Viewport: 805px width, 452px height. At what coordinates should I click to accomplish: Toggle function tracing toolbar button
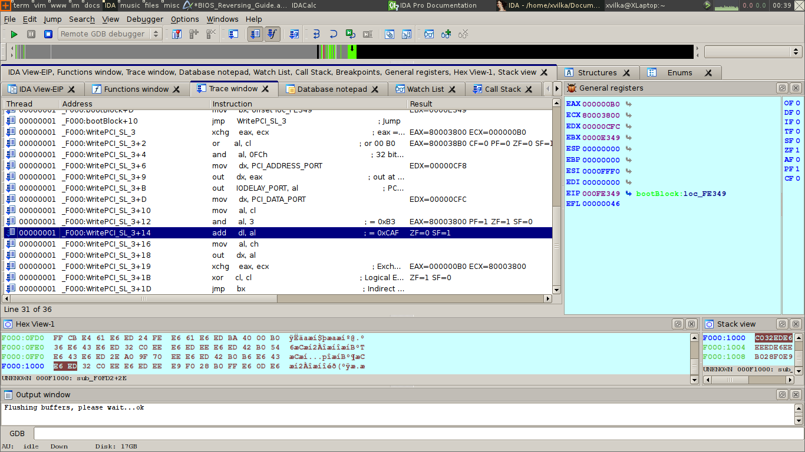tap(272, 34)
